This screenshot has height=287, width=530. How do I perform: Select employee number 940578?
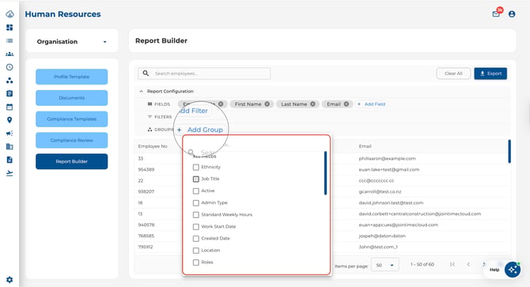point(146,225)
